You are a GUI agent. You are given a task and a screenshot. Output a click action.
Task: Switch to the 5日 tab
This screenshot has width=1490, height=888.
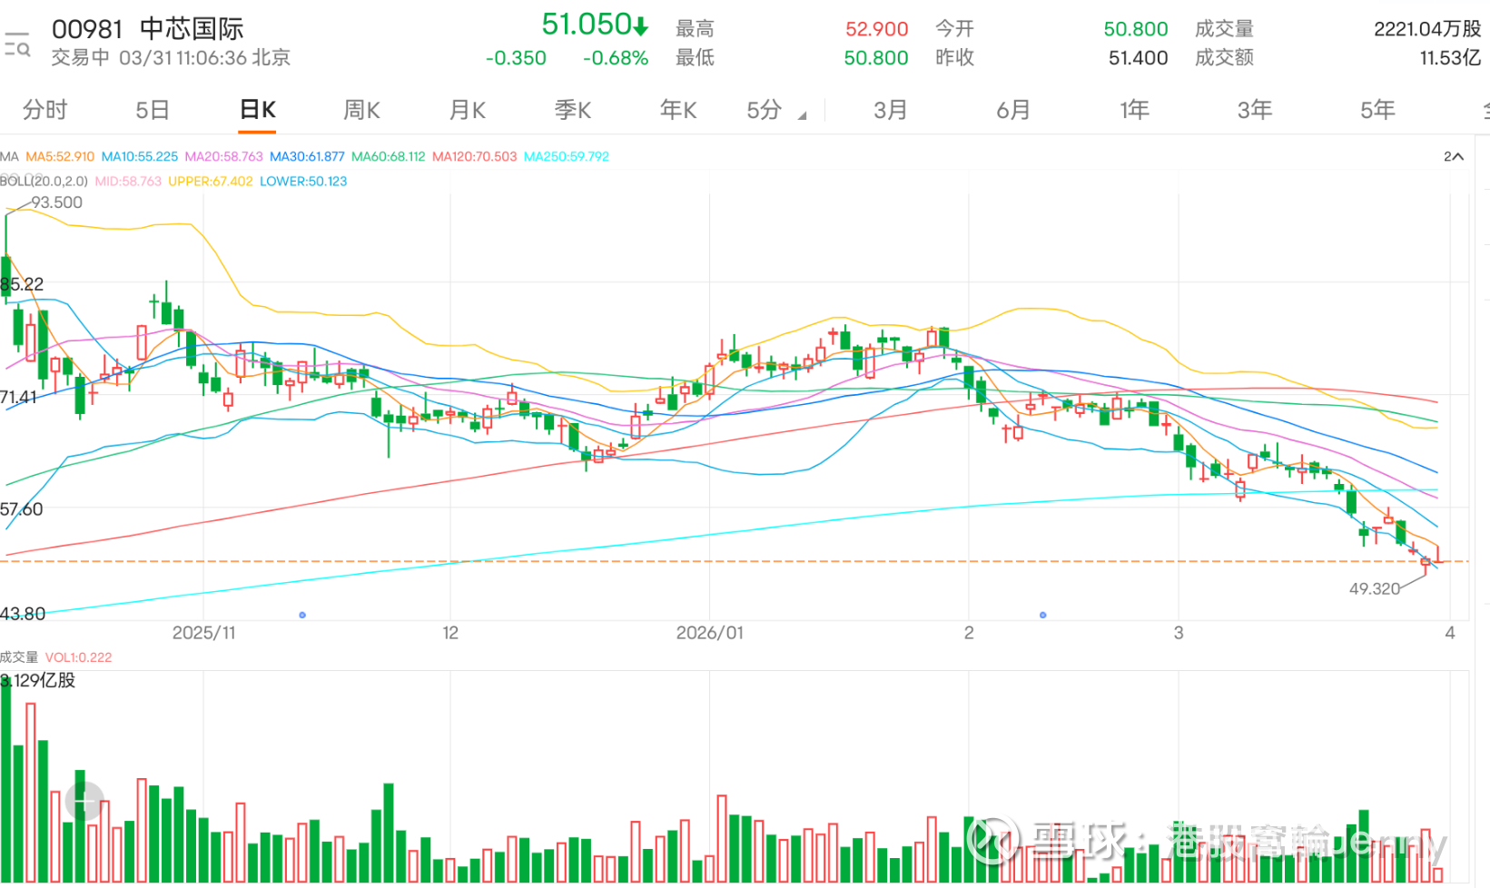pyautogui.click(x=153, y=110)
